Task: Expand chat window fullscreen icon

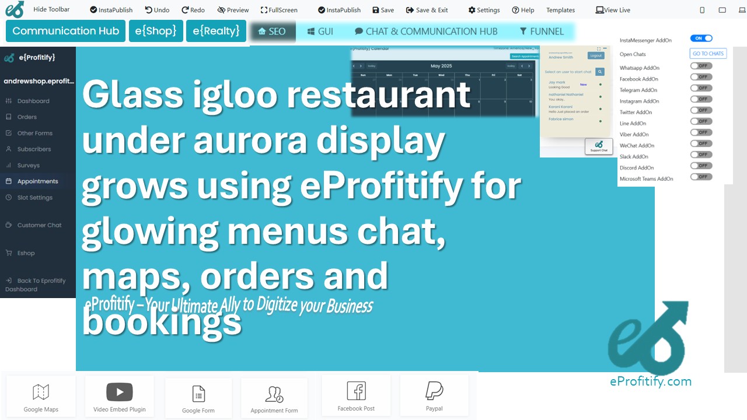Action: pos(599,49)
